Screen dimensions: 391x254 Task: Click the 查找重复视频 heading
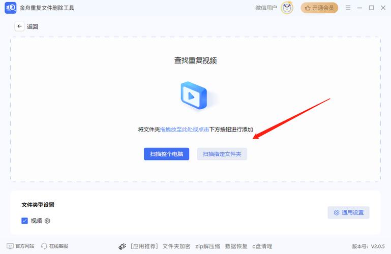(x=195, y=60)
